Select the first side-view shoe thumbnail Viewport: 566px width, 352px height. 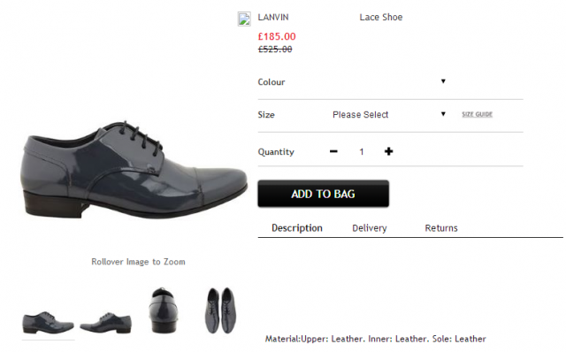48,322
